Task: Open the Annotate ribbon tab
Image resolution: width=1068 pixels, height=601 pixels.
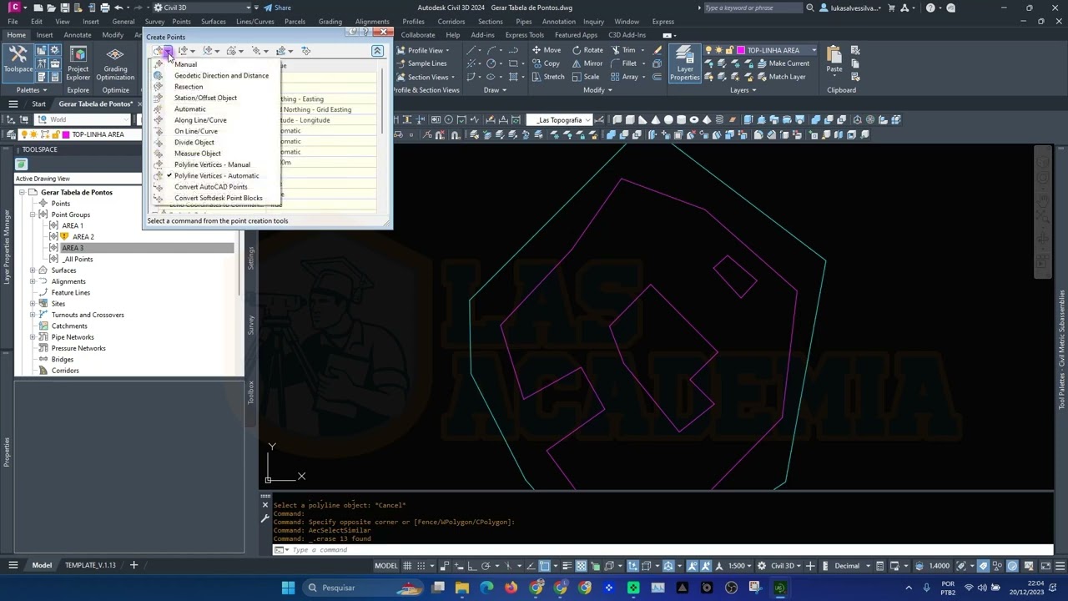Action: click(78, 35)
